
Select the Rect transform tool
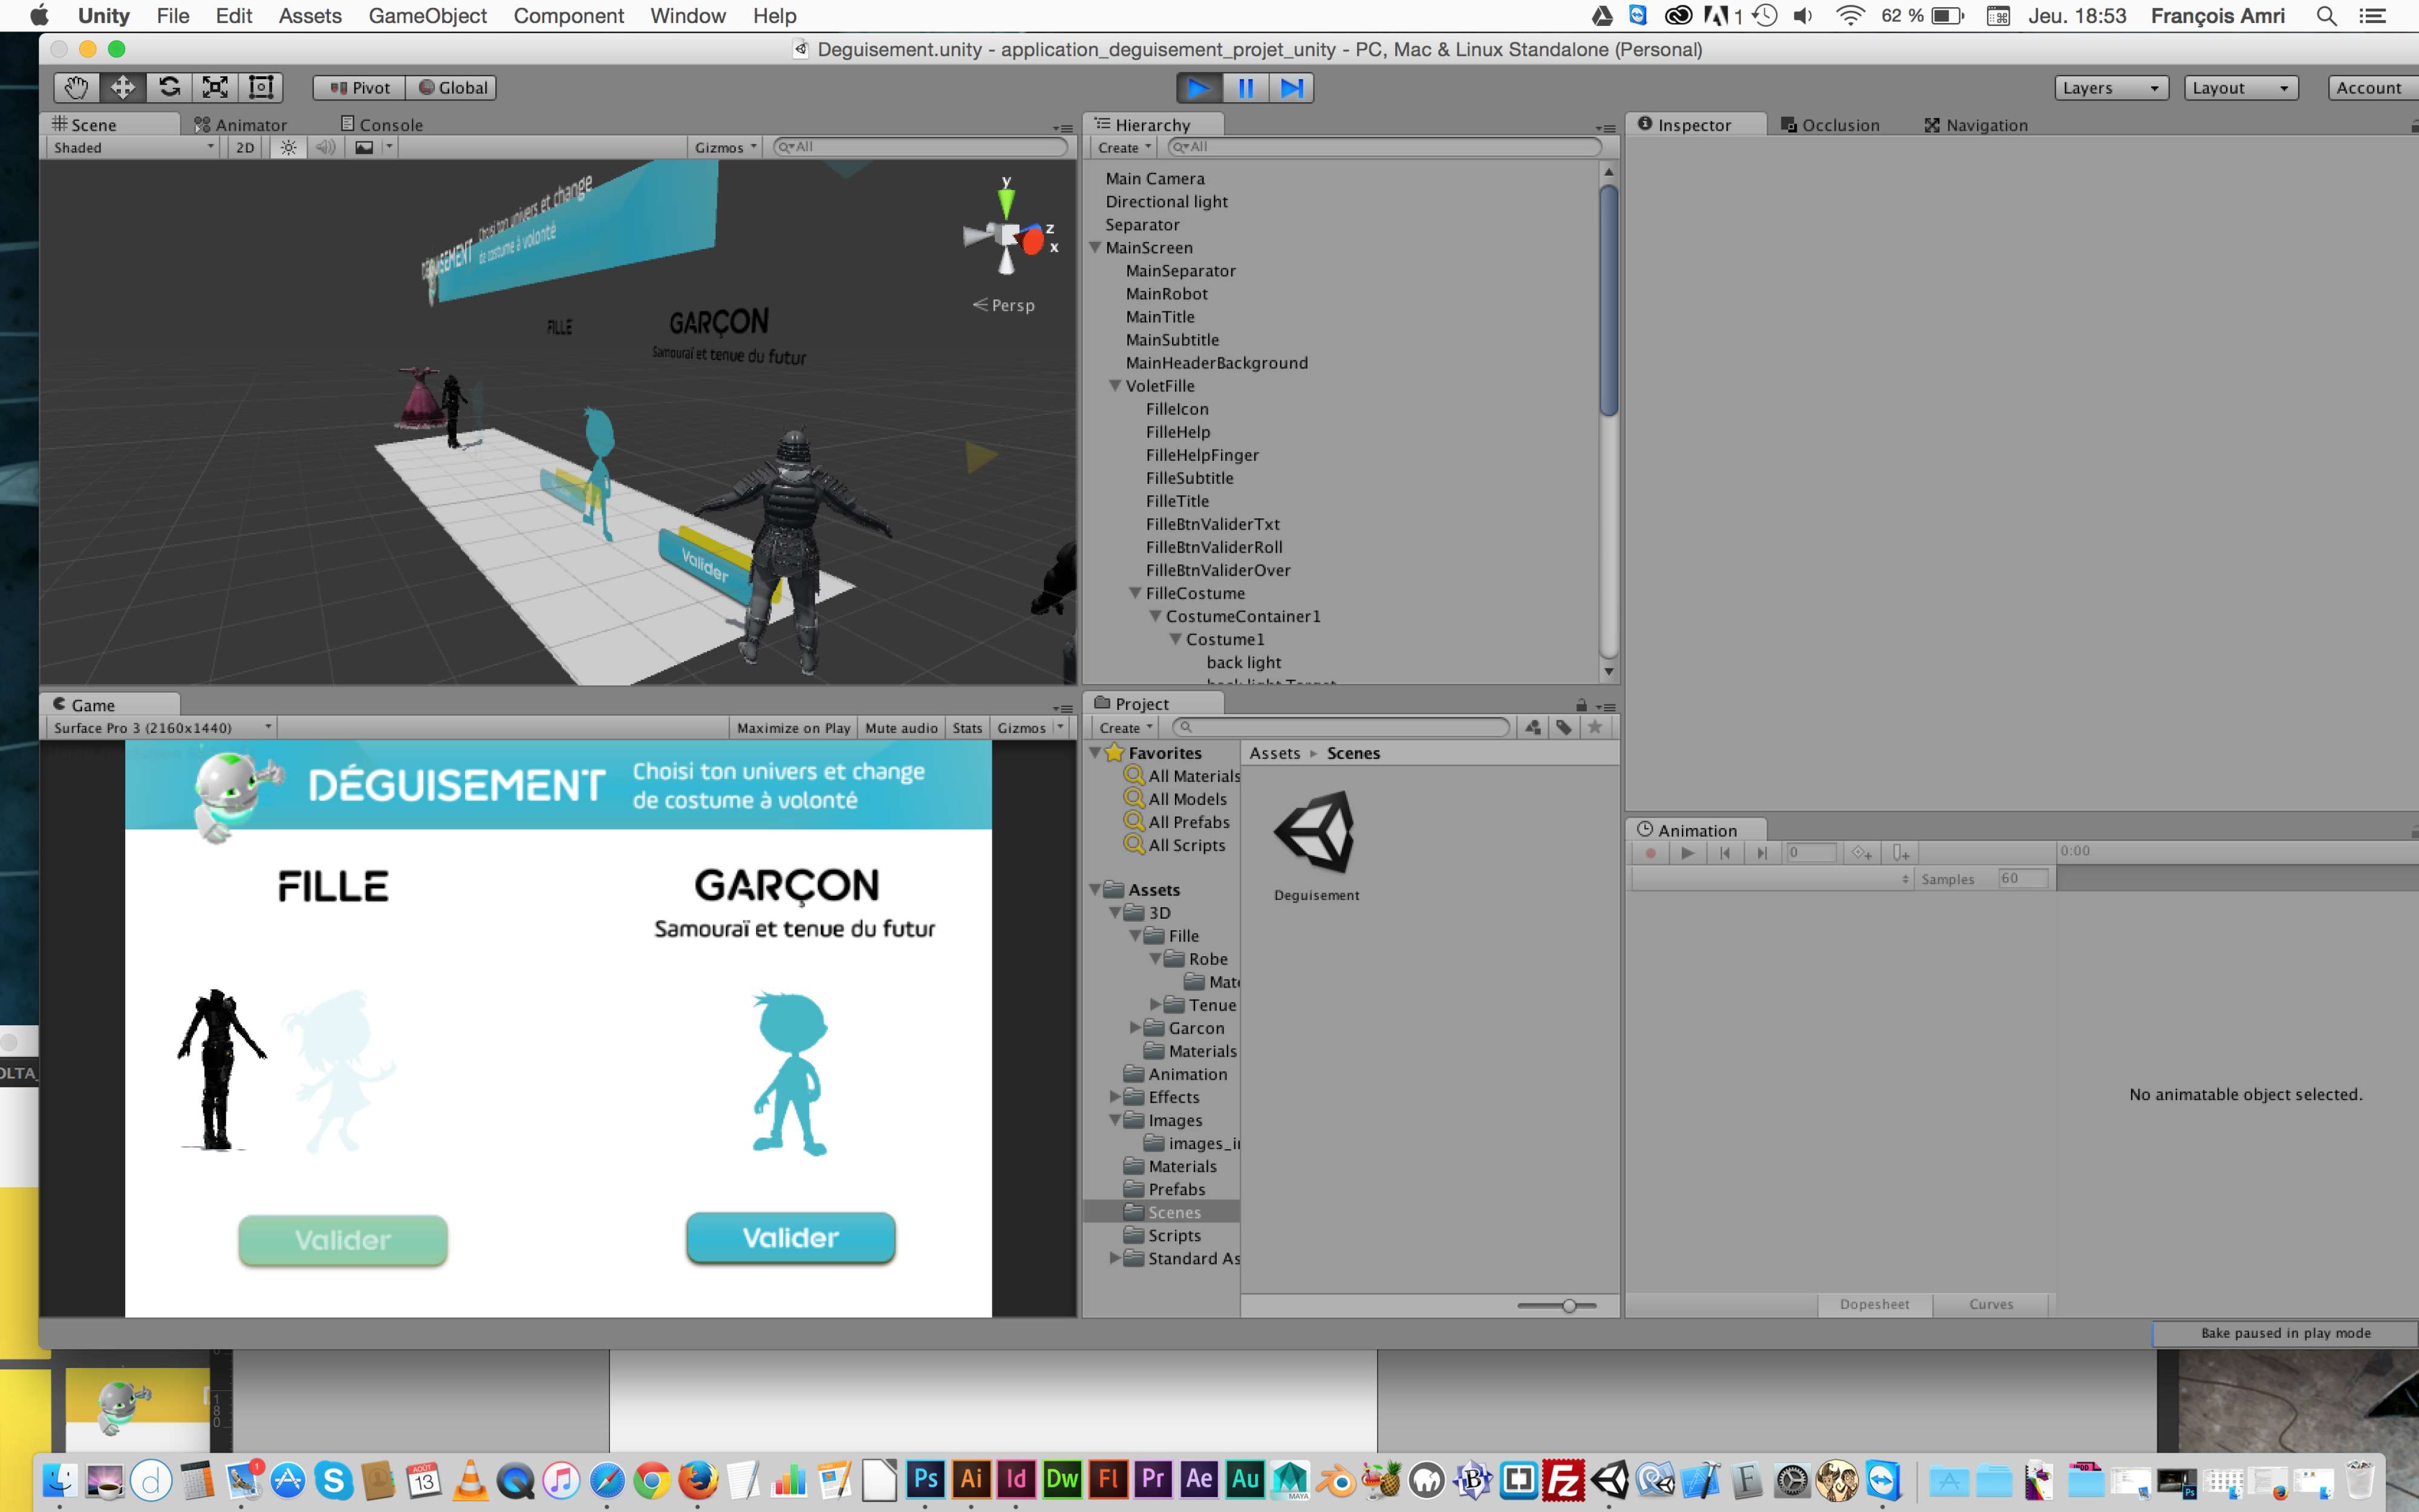tap(261, 88)
